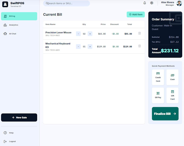Click the $45.00 price cell
The height and width of the screenshot is (146, 184).
[x=102, y=34]
